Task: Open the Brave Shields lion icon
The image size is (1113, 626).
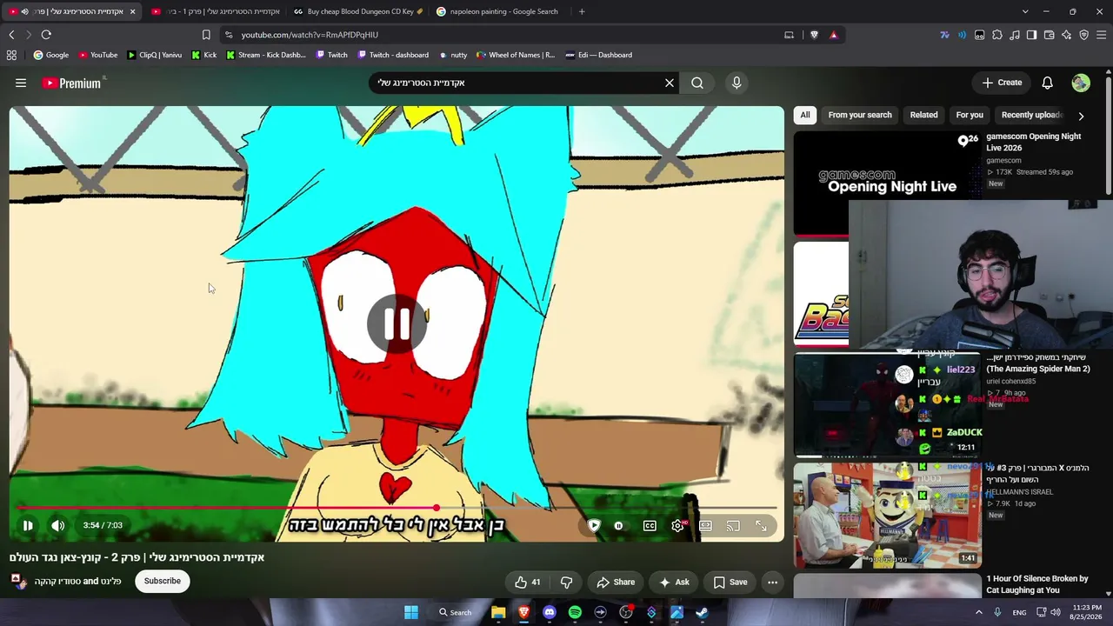Action: pos(815,35)
